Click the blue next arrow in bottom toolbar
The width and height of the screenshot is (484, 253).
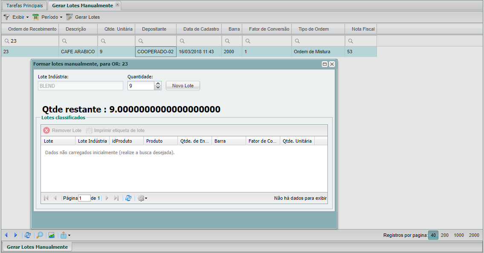[x=16, y=235]
